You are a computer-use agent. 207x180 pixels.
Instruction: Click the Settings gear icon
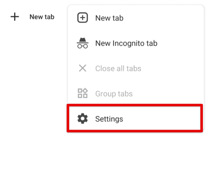pos(82,118)
